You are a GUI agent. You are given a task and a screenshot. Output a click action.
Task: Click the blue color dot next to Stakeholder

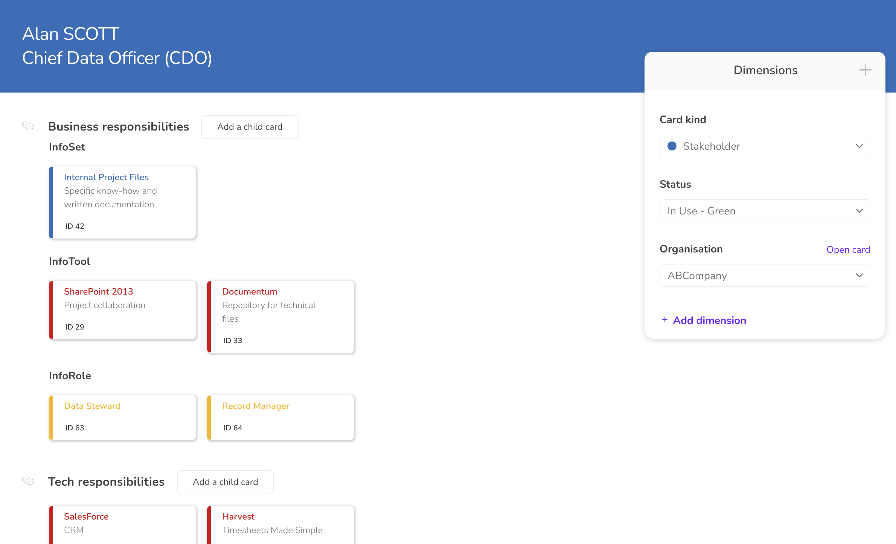(x=672, y=146)
